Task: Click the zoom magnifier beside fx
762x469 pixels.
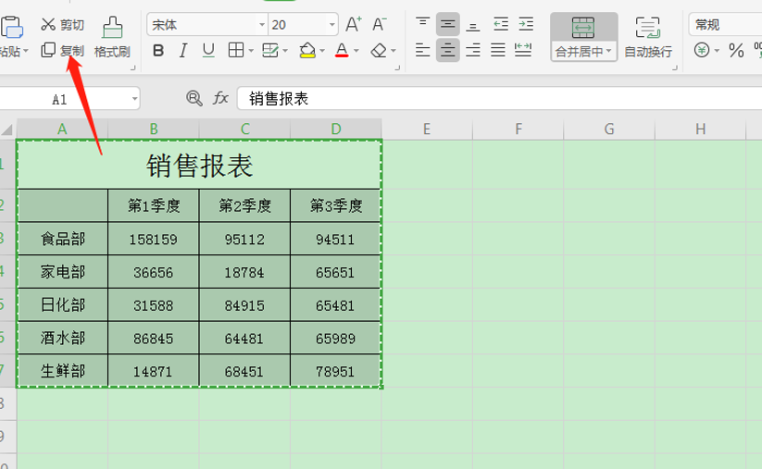Action: 194,99
